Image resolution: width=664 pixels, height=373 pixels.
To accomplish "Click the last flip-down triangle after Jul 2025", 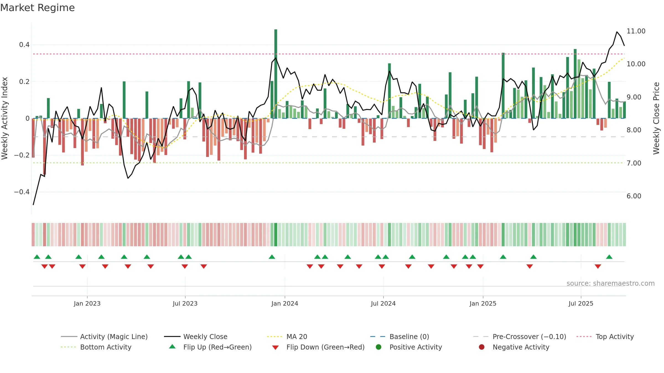I will click(598, 266).
